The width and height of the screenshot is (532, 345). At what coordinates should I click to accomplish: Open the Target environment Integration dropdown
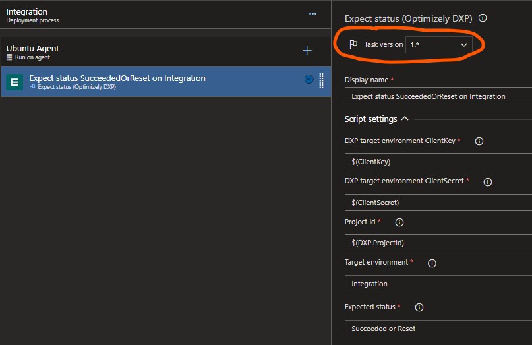[x=438, y=284]
